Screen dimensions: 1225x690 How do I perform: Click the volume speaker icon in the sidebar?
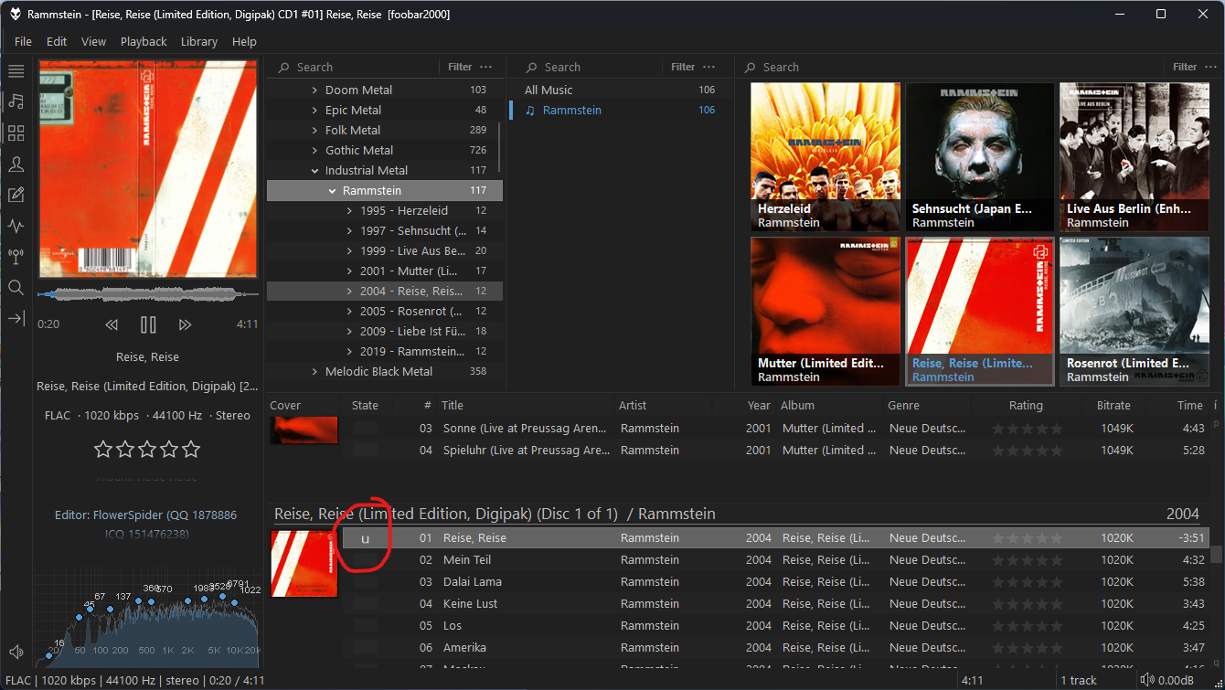coord(16,652)
